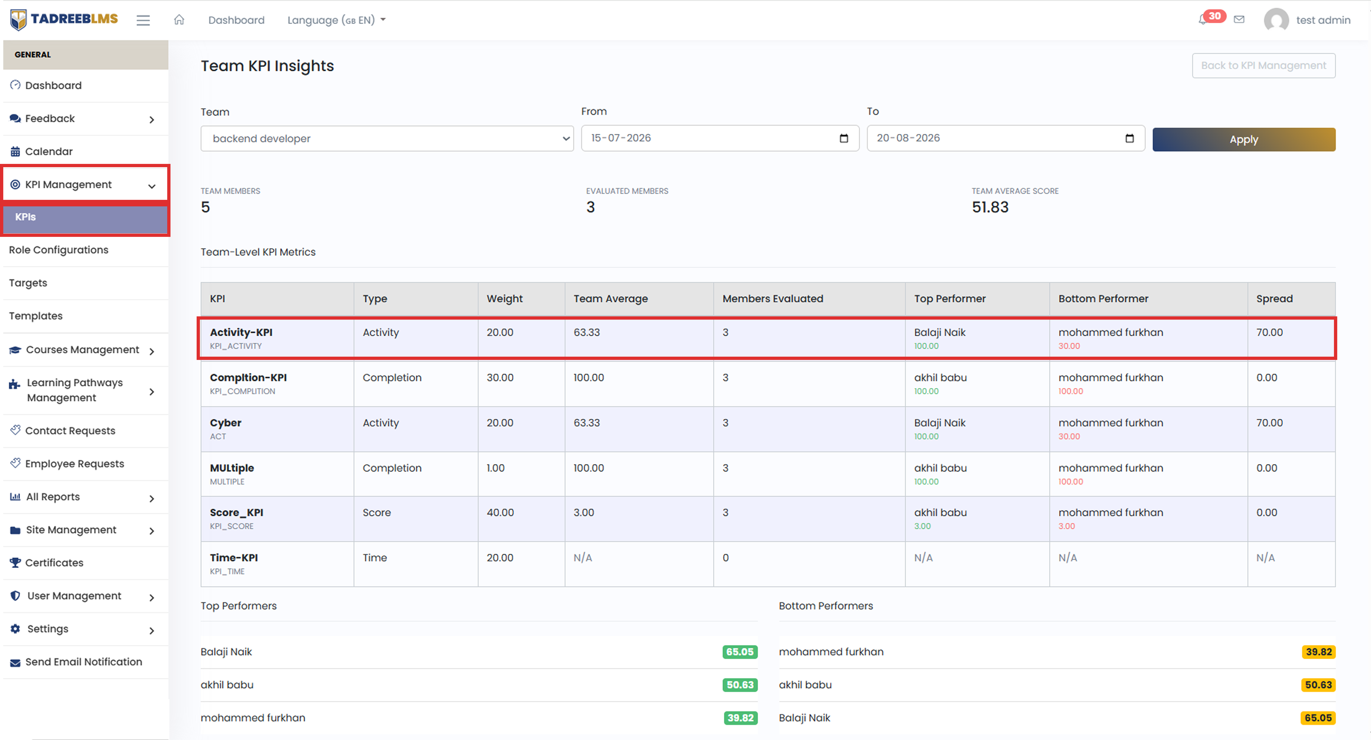Click the Score_KPI name cell
The image size is (1371, 740).
pos(277,519)
